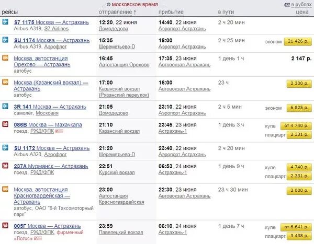Open Казанский вокзал link at 21:10
Screen dimensions: 314x244
click(x=119, y=131)
